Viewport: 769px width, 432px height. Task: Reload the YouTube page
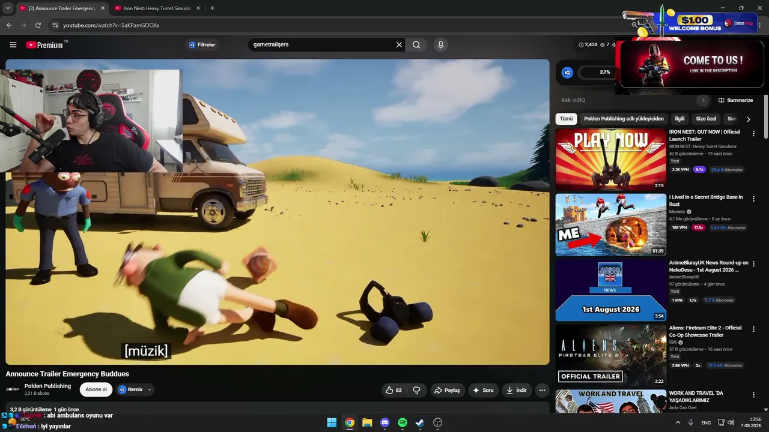pyautogui.click(x=38, y=25)
